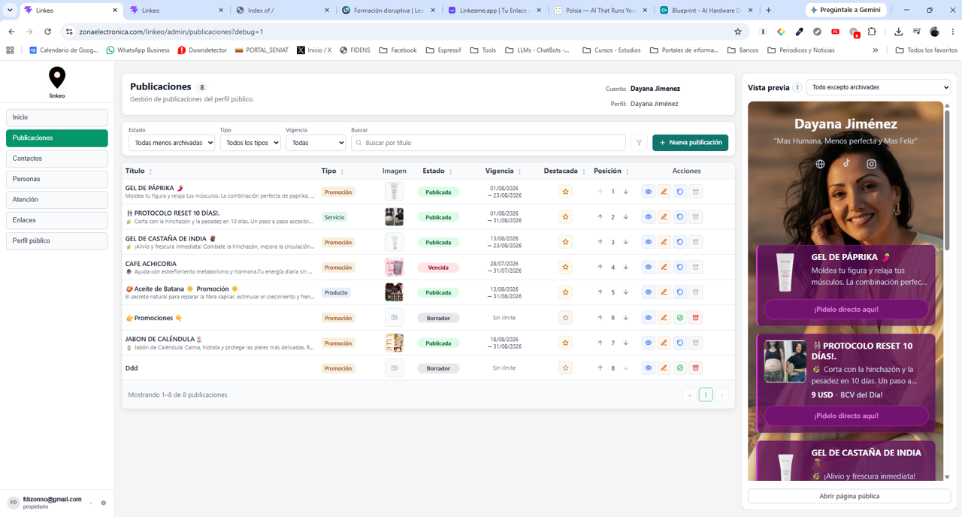
Task: Open the Preguntale a Gemini button
Action: click(x=848, y=10)
